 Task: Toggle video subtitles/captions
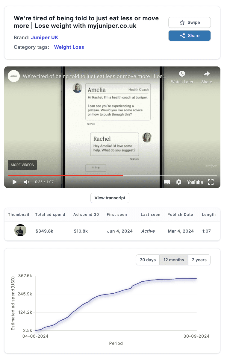coord(167,182)
